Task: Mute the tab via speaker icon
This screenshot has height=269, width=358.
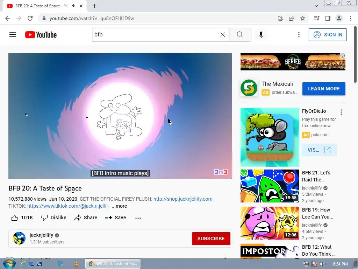Action: coord(73,6)
